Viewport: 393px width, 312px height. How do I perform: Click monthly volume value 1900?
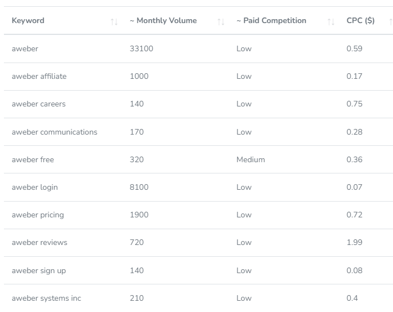click(139, 215)
